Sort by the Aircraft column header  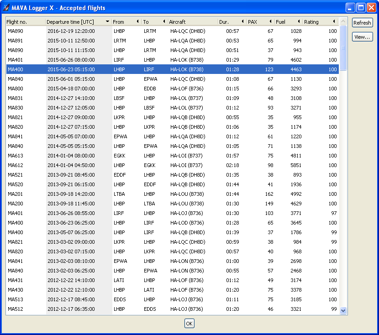point(193,22)
